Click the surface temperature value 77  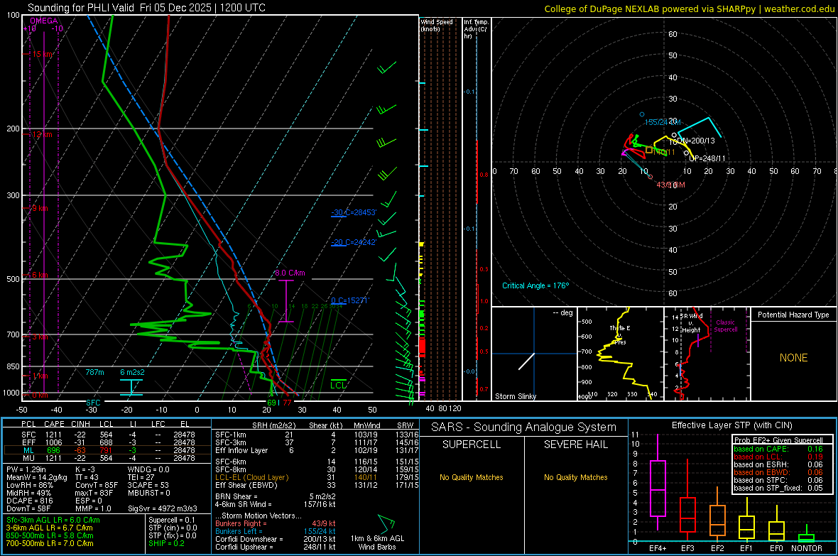coord(288,403)
